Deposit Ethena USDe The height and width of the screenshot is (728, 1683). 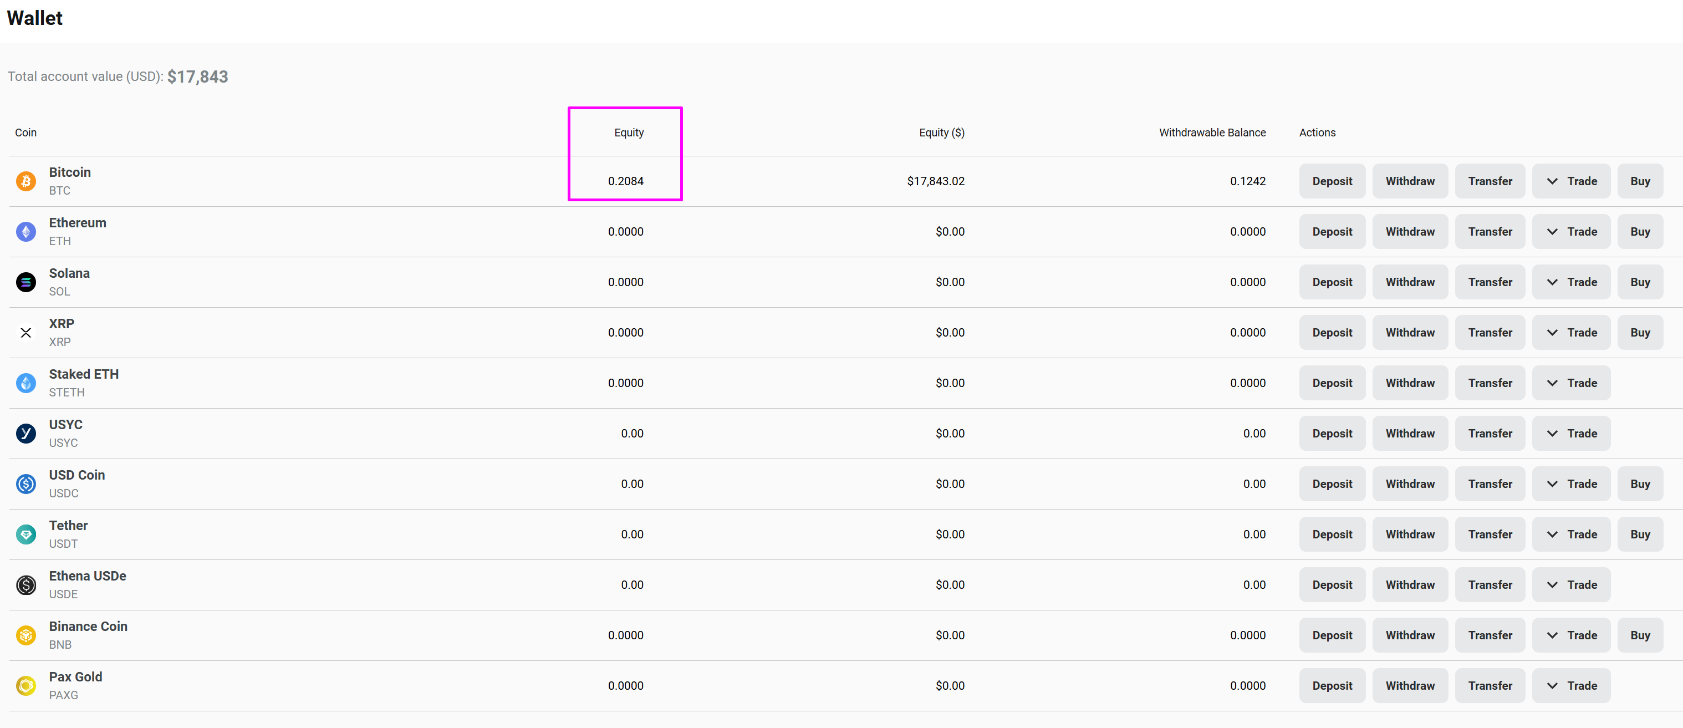click(1332, 585)
